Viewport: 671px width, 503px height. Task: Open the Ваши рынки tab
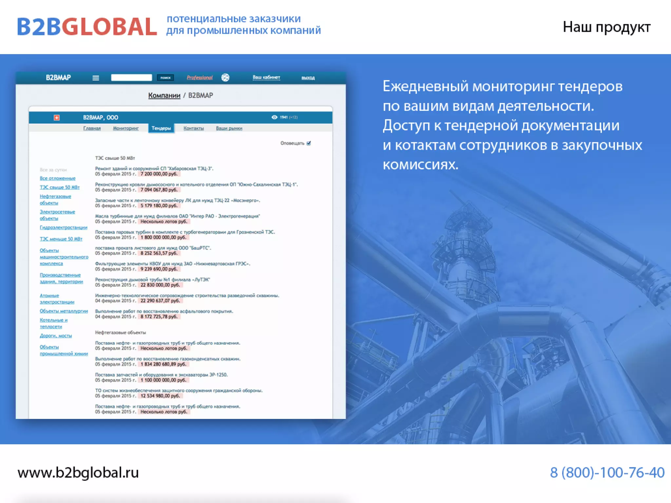[x=229, y=128]
